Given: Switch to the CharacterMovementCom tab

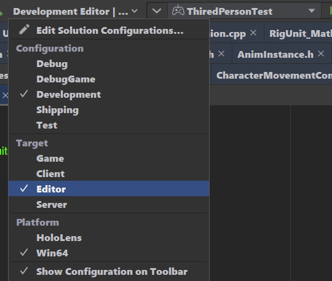Looking at the screenshot, I should [274, 76].
